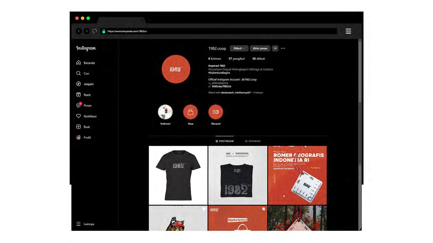Screen dimensions: 433x243
Task: Open the forest romer tag post
Action: [297, 218]
